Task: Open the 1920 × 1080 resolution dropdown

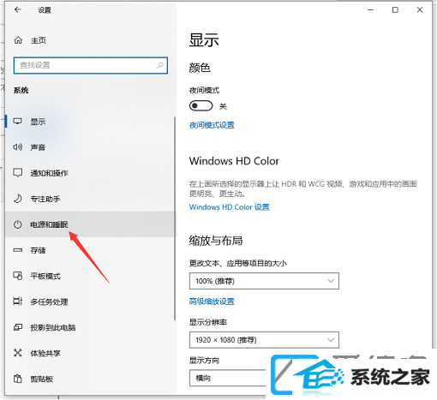Action: (x=264, y=340)
